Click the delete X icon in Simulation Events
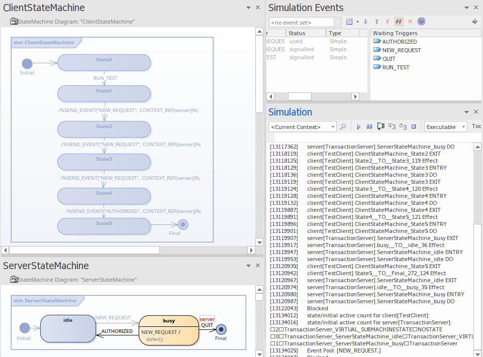483x357 pixels. (x=410, y=22)
